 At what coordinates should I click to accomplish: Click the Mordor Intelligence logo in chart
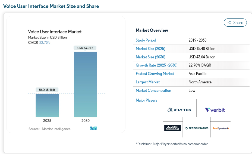(x=93, y=128)
